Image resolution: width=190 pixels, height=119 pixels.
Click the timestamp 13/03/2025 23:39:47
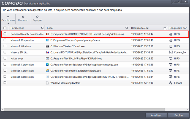(142, 52)
